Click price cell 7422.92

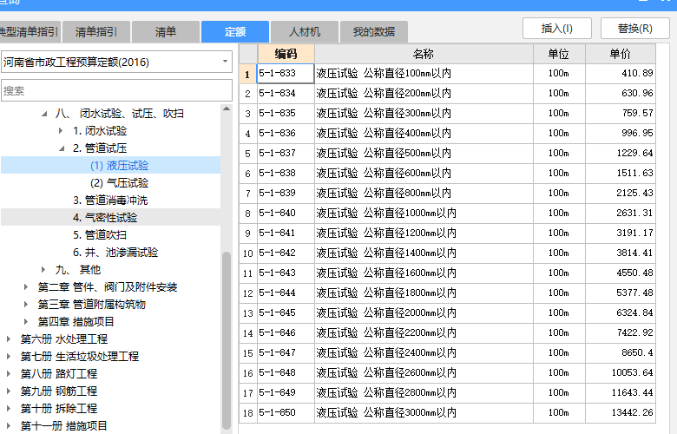pos(621,333)
